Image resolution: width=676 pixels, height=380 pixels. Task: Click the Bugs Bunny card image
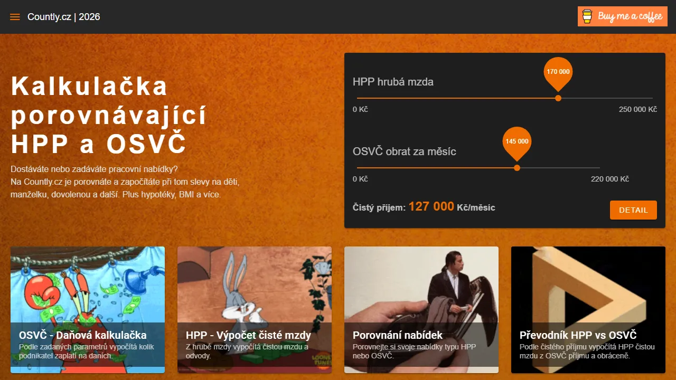(255, 285)
